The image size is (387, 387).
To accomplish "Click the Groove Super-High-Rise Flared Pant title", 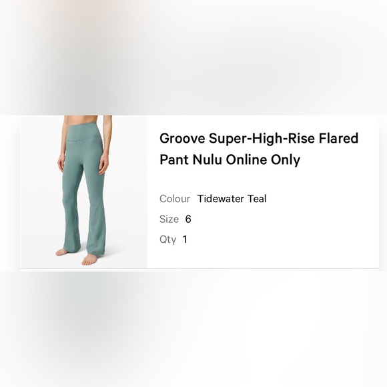I will pos(259,149).
